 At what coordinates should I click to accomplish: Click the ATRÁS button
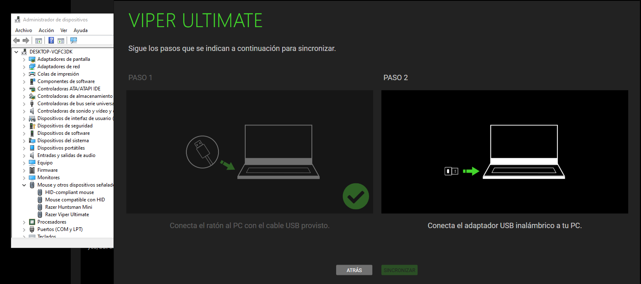[354, 270]
